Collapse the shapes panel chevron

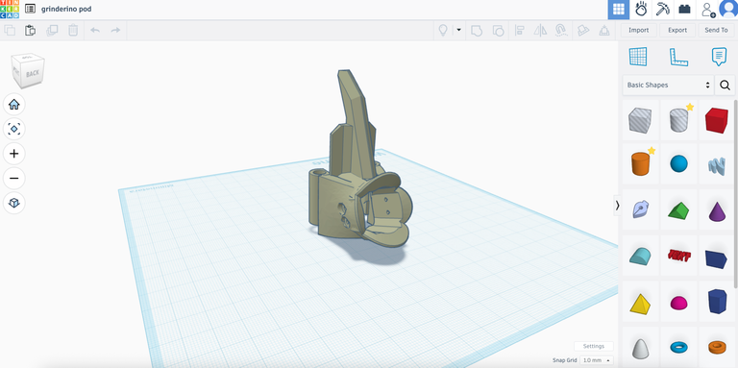(617, 206)
